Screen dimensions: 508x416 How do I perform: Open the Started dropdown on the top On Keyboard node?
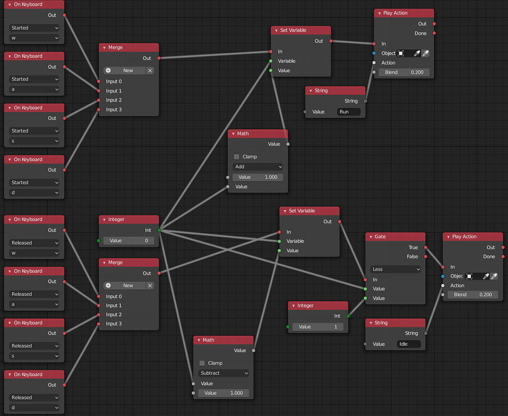click(34, 27)
